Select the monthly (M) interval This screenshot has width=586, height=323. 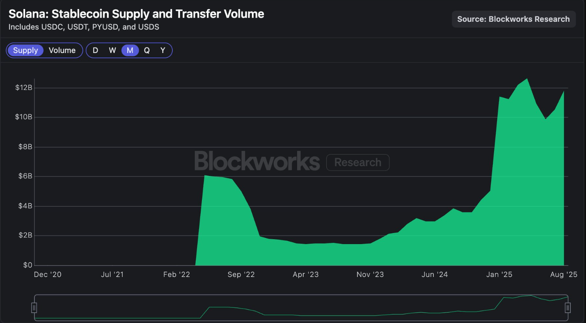click(130, 51)
